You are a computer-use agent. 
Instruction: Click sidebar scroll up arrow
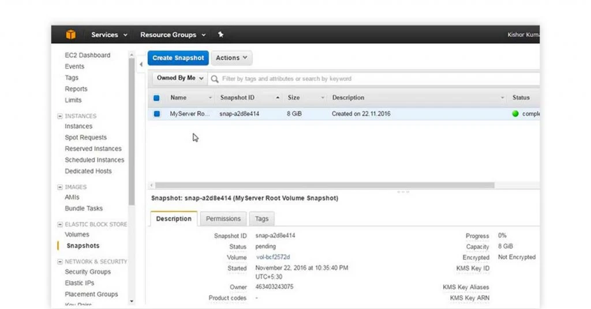pyautogui.click(x=132, y=55)
